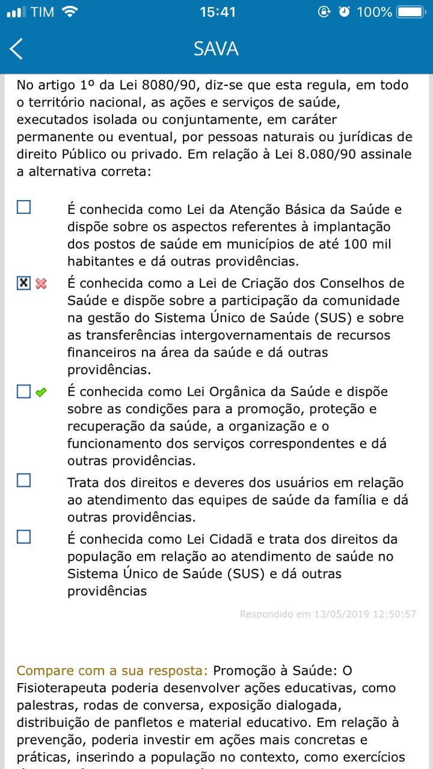
Task: Tap the SAVA header title
Action: tap(216, 49)
